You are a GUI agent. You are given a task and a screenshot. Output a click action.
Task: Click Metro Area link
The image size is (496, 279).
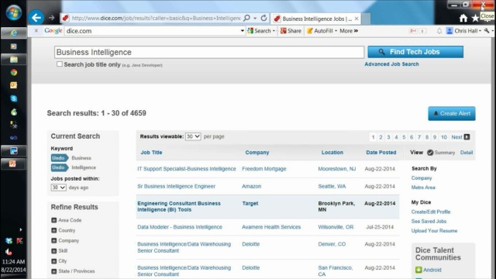point(423,188)
